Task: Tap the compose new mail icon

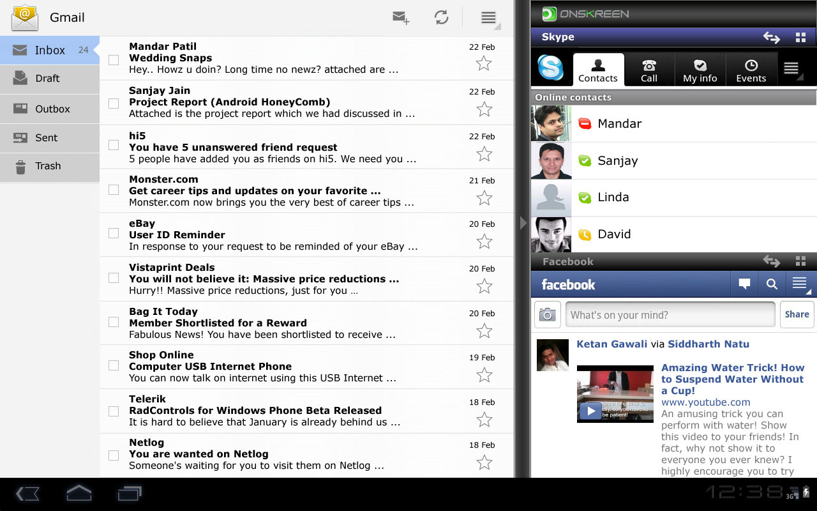Action: click(x=401, y=18)
